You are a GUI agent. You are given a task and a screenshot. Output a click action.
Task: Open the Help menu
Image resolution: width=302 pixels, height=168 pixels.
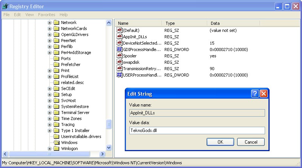coord(64,15)
